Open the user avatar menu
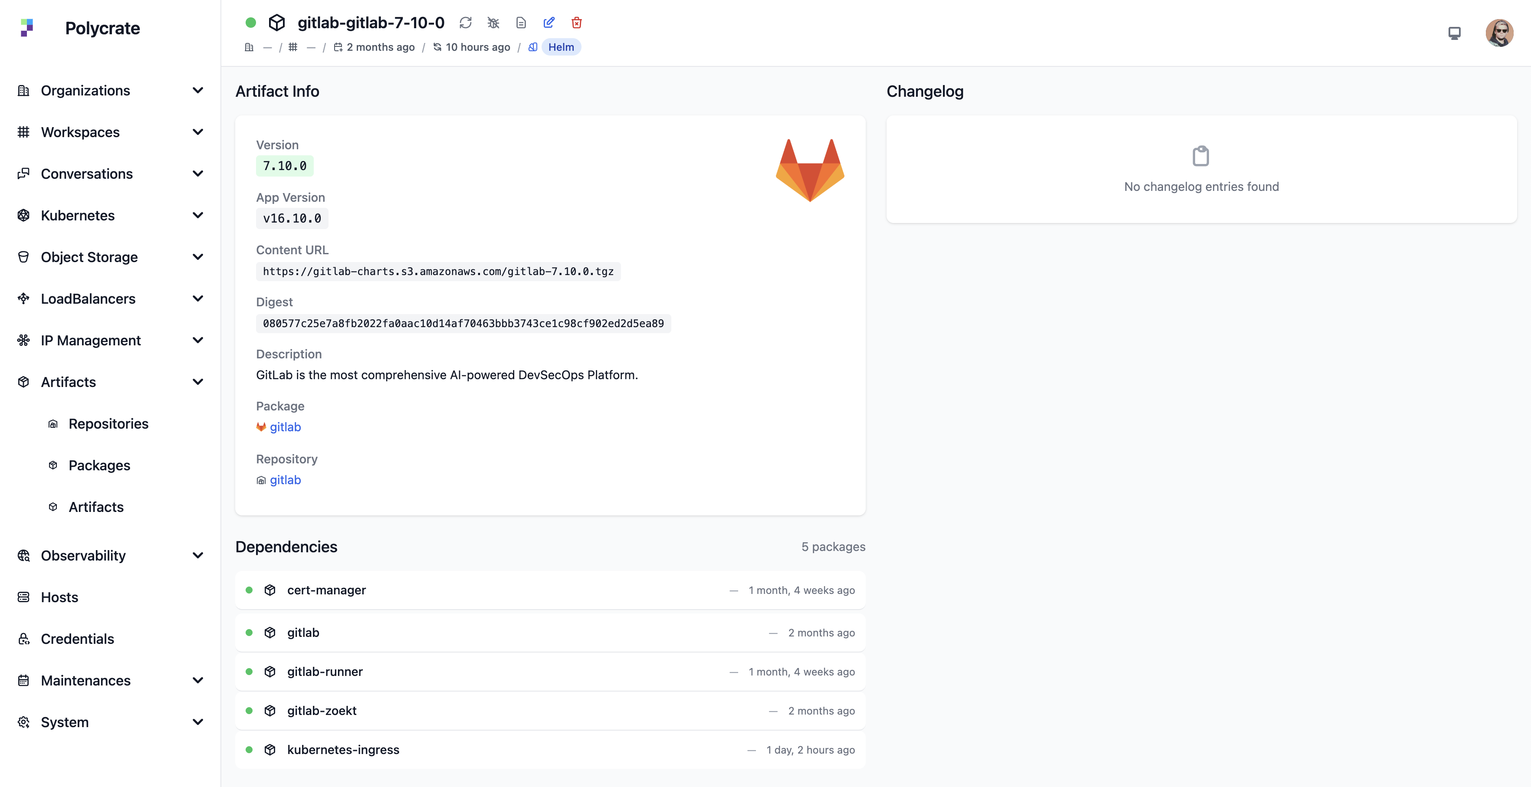This screenshot has height=787, width=1531. (1499, 33)
